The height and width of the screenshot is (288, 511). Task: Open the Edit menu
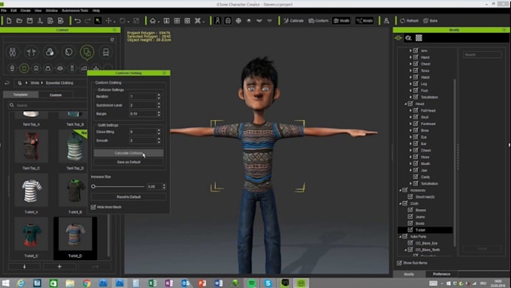pyautogui.click(x=14, y=10)
